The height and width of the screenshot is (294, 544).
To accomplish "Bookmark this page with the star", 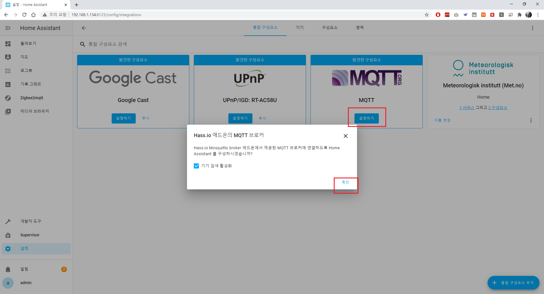I will [x=427, y=15].
